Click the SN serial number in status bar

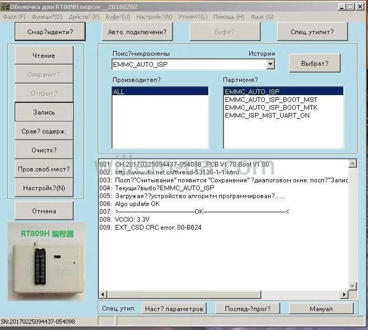coord(38,321)
